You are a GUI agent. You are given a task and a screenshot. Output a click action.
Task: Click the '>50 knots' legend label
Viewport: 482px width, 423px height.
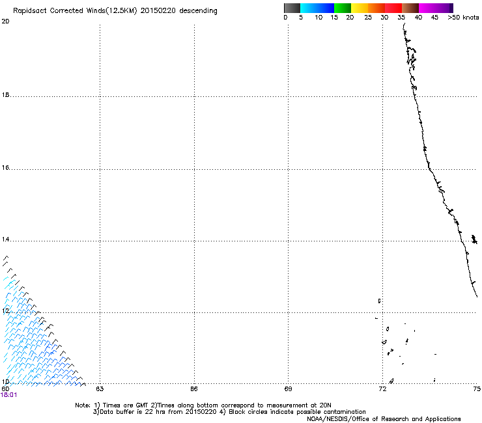463,18
